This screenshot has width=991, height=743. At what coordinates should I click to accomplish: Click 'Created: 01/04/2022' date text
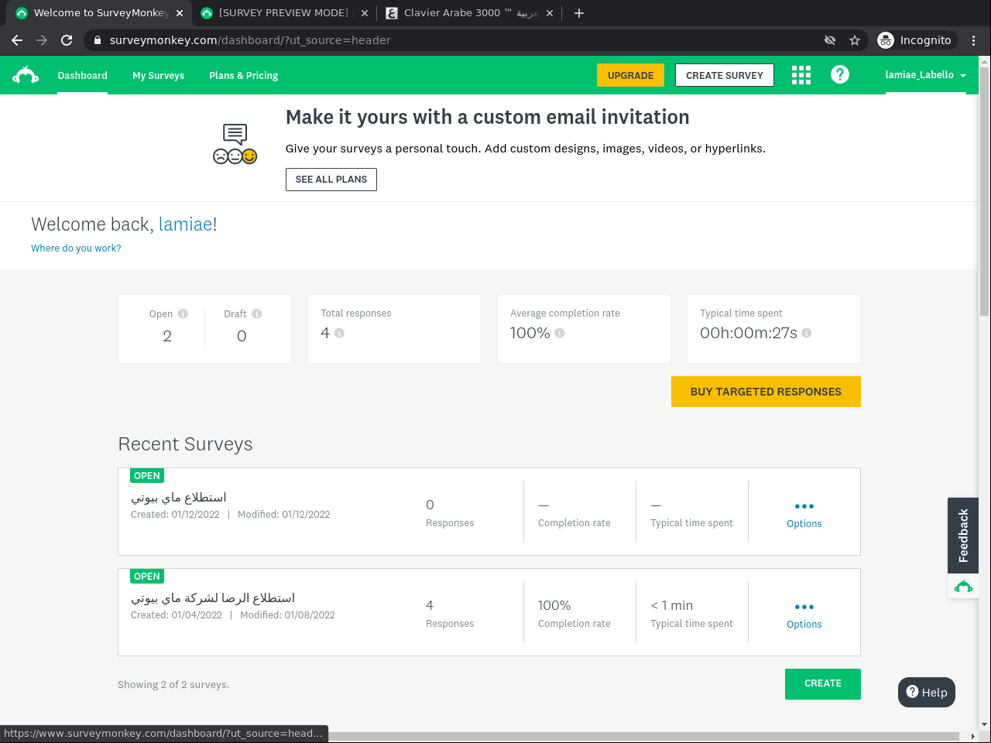pos(177,615)
